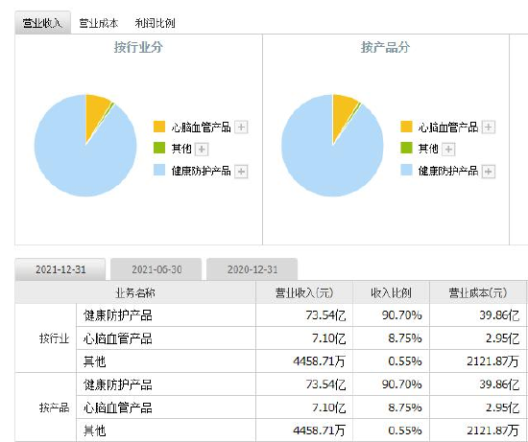Click the 按行业分 chart title

coord(138,47)
